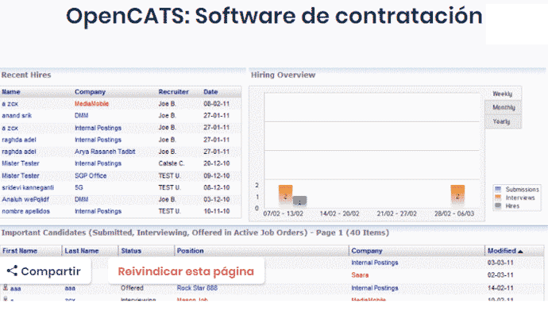Click the share icon in Compartir
This screenshot has width=548, height=311.
12,271
